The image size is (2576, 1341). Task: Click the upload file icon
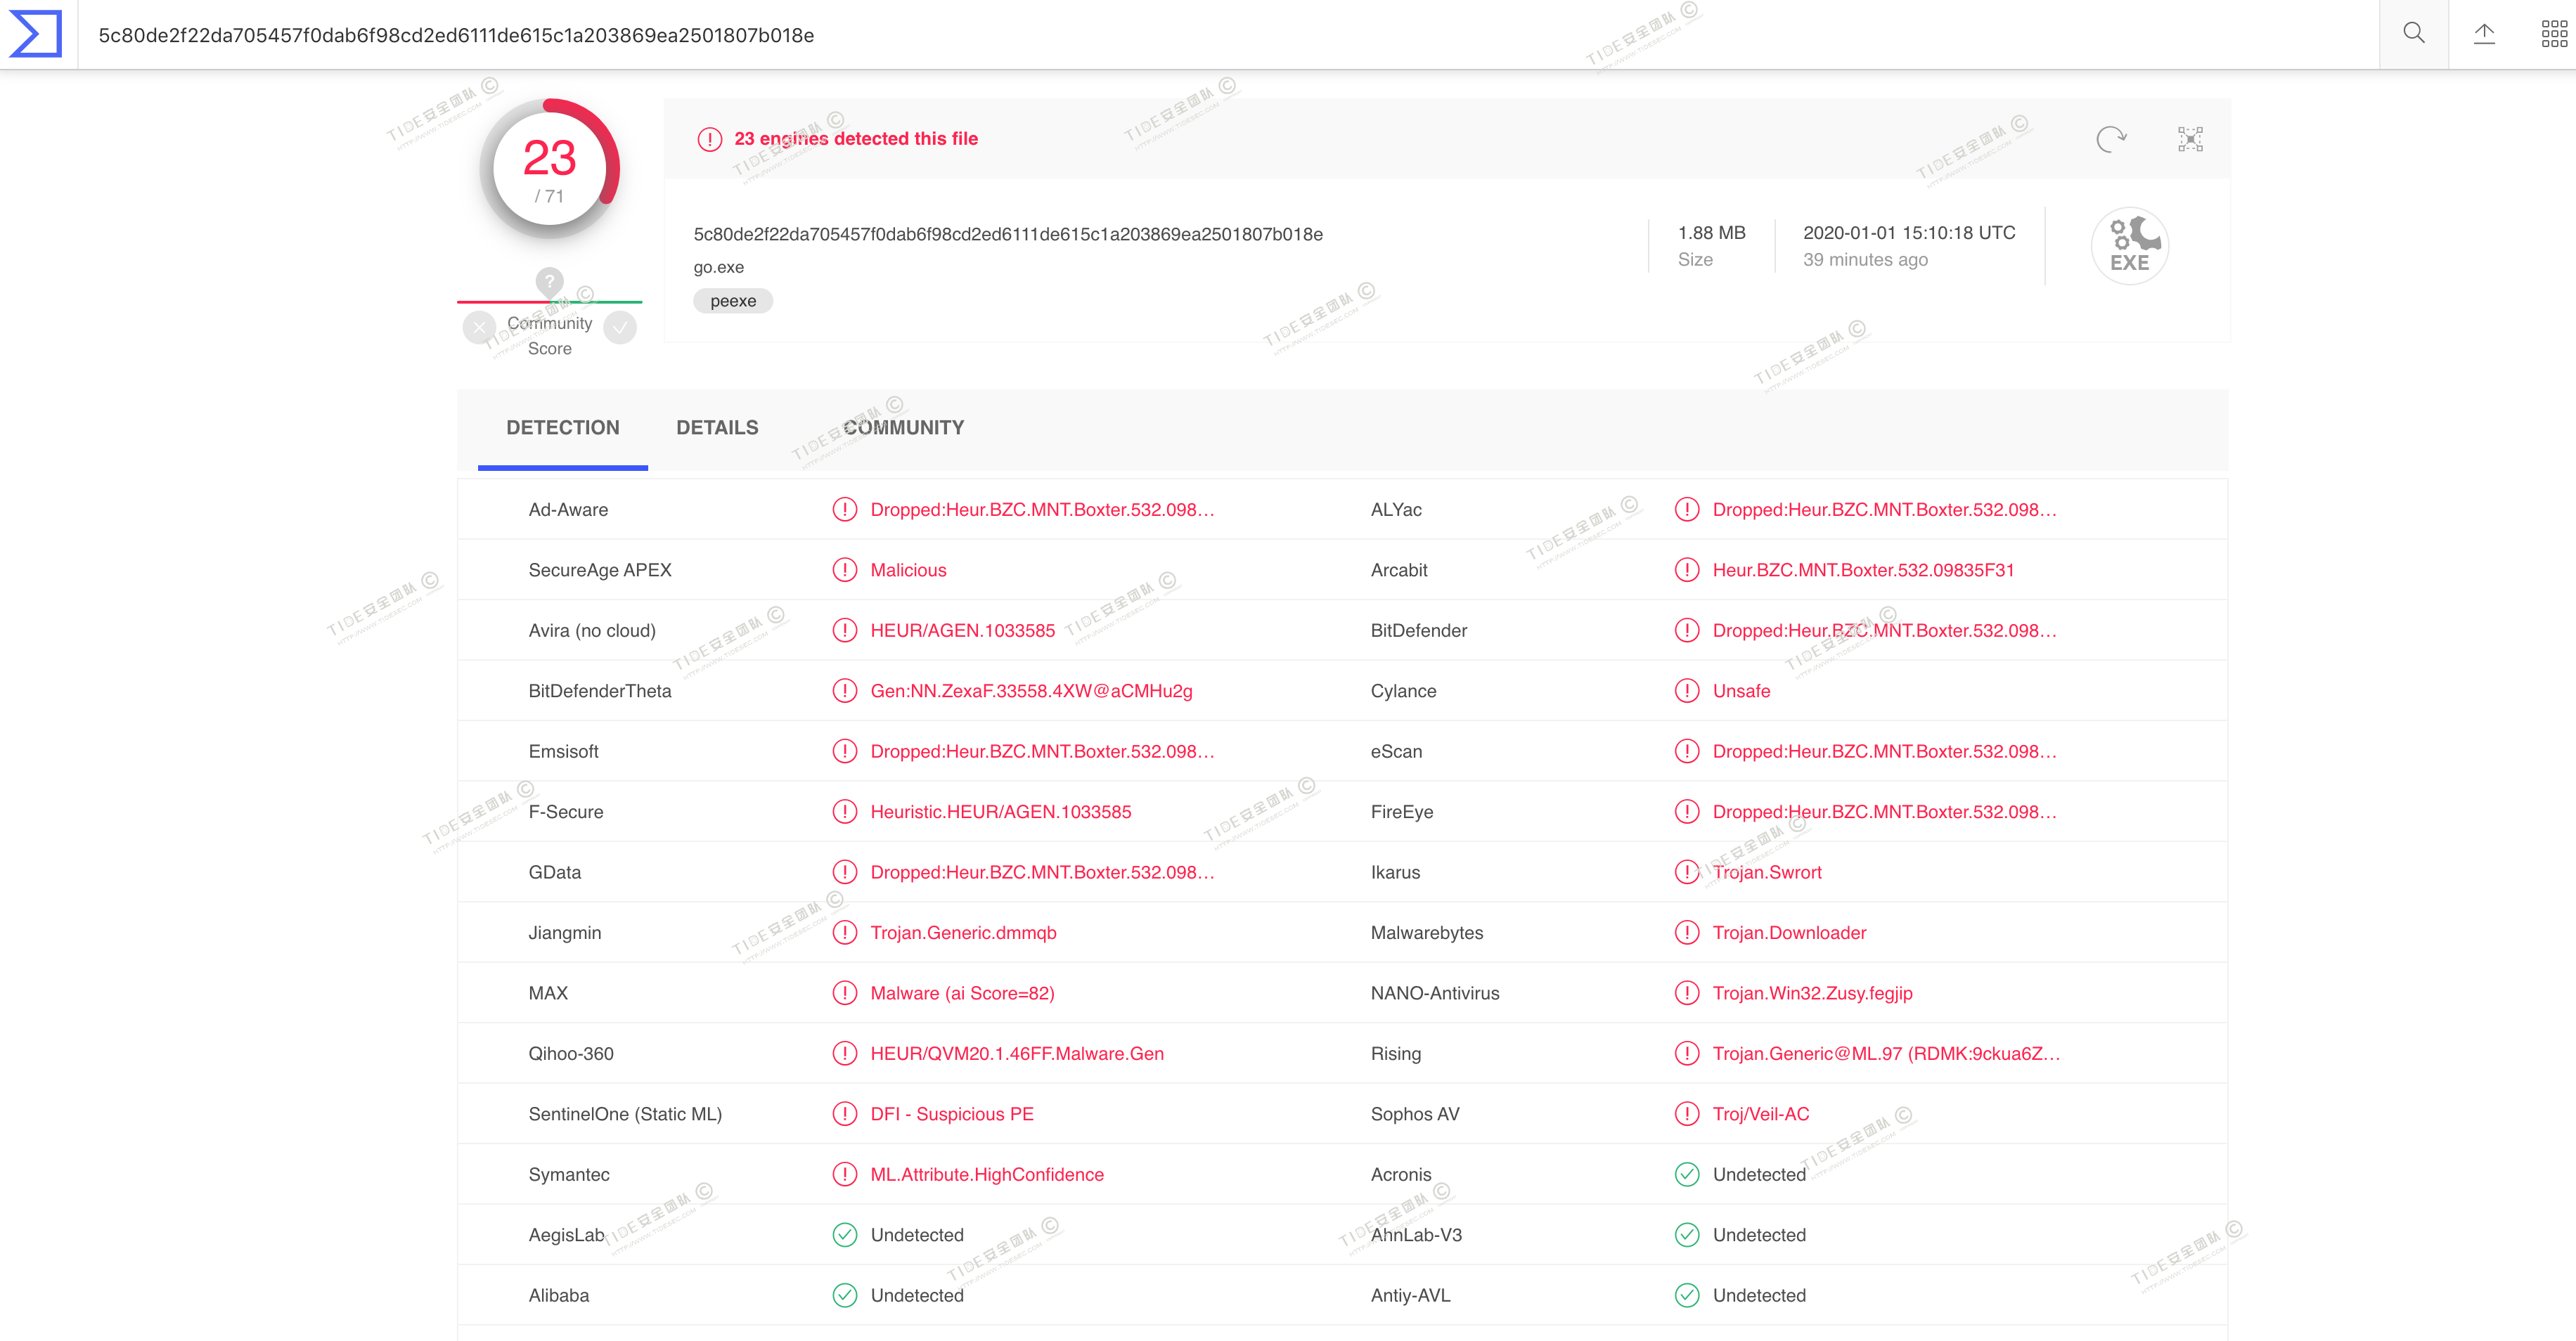2484,34
